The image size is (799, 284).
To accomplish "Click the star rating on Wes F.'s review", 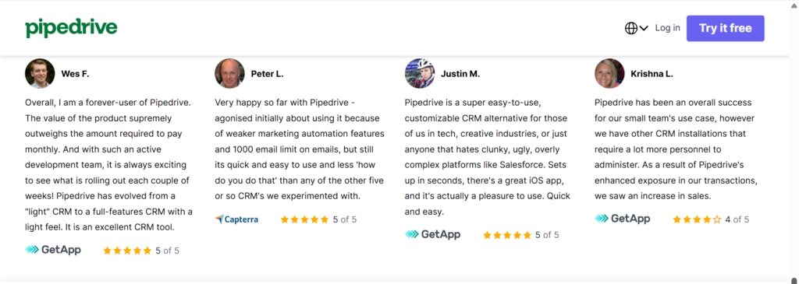I will (x=127, y=251).
